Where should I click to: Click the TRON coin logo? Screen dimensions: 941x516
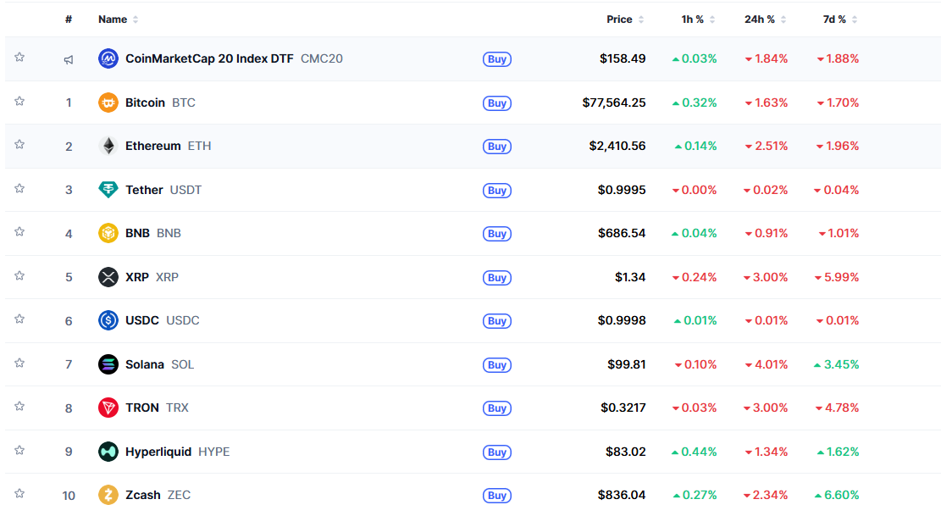pos(108,408)
